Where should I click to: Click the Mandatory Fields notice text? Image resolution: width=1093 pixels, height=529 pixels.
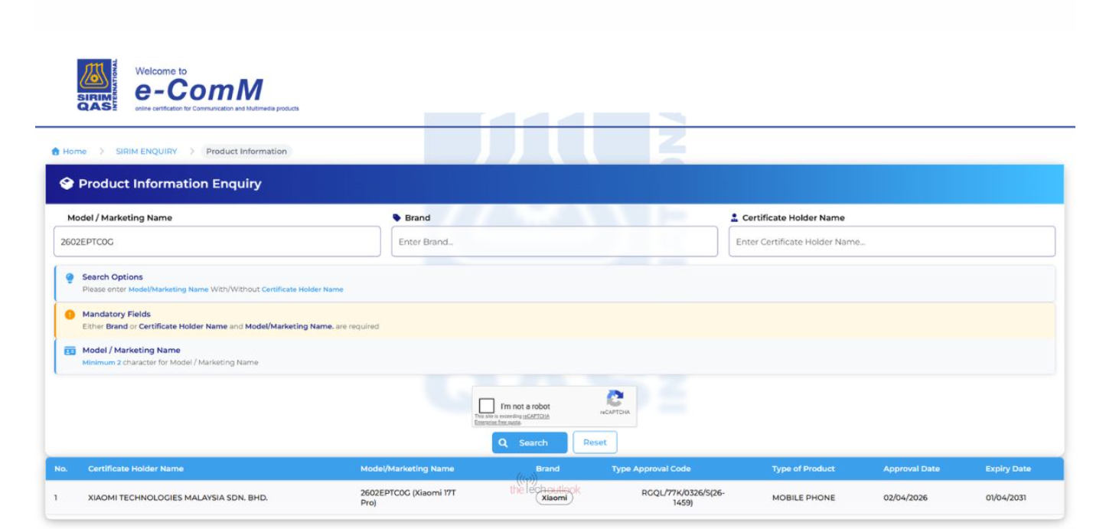[x=230, y=326]
